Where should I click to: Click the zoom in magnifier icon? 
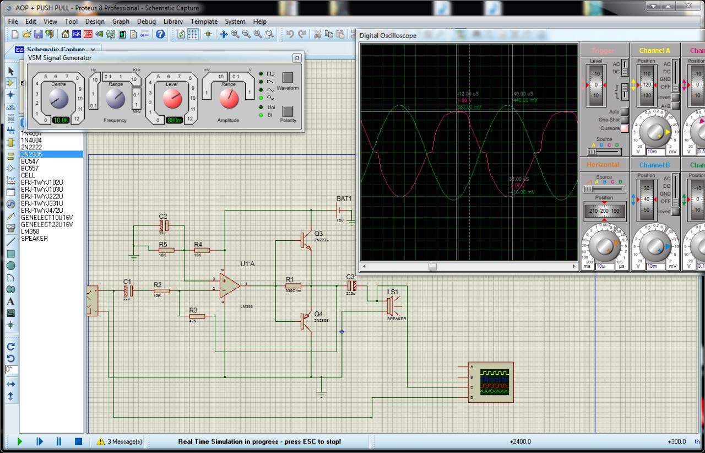[235, 34]
